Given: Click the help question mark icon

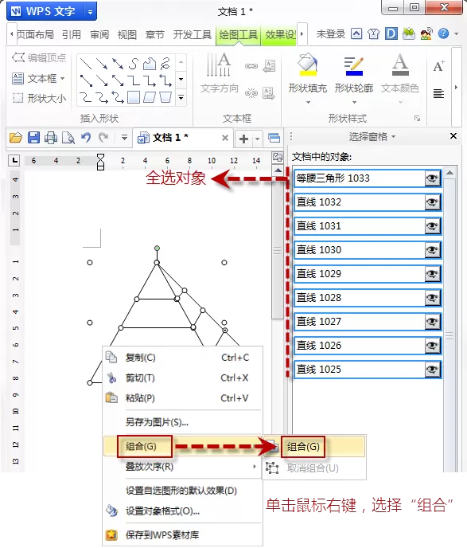Looking at the screenshot, I should point(443,33).
